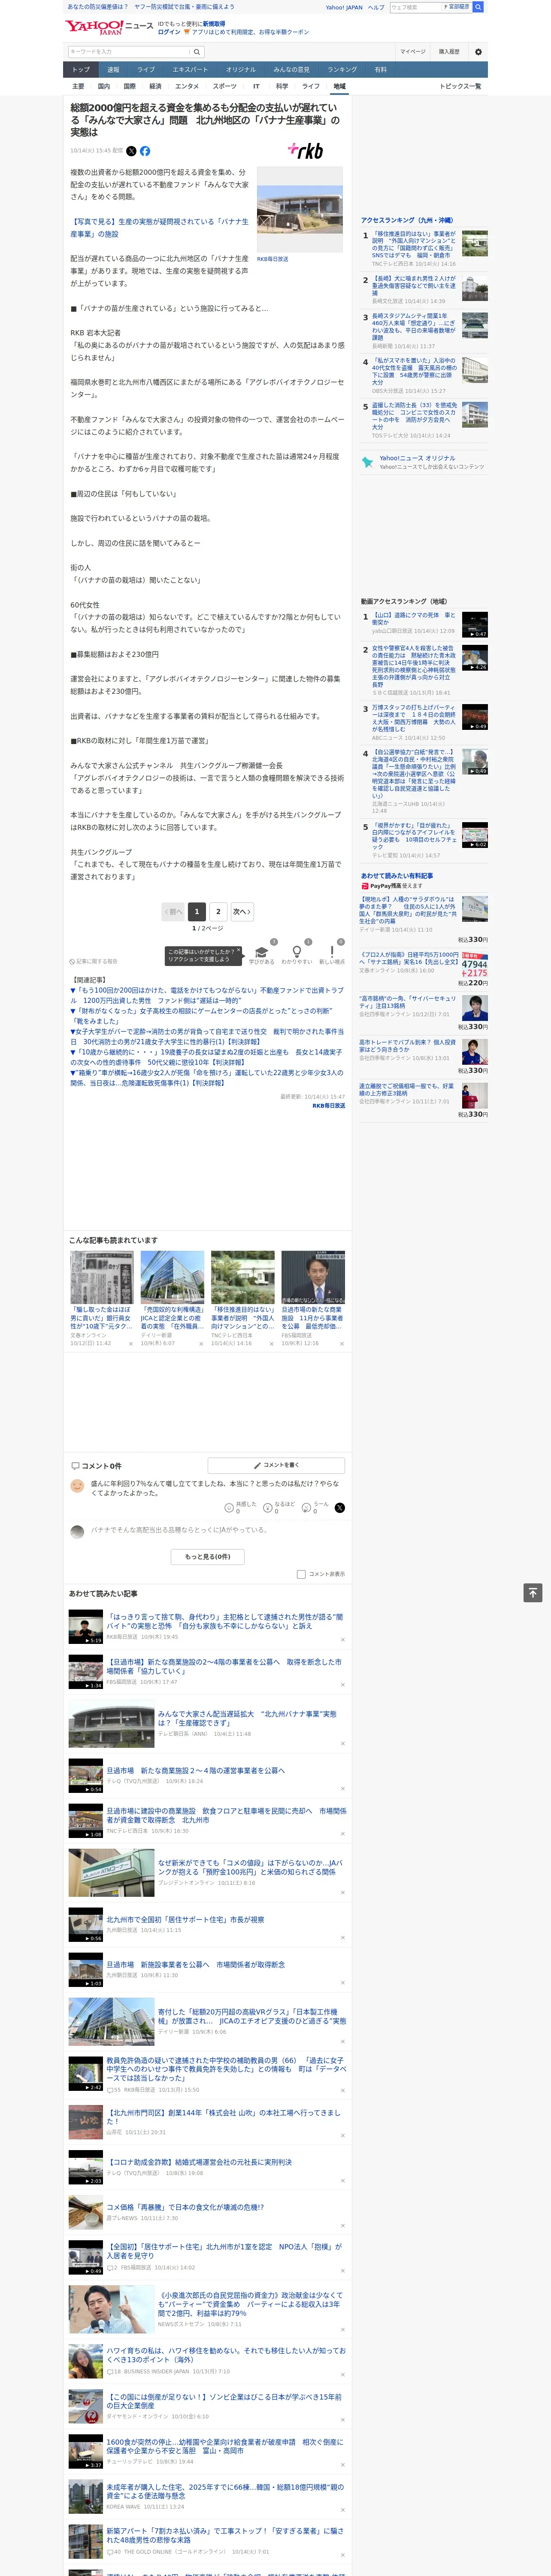Open ライブ tab in blue navigation bar
This screenshot has height=2576, width=551.
(x=146, y=69)
